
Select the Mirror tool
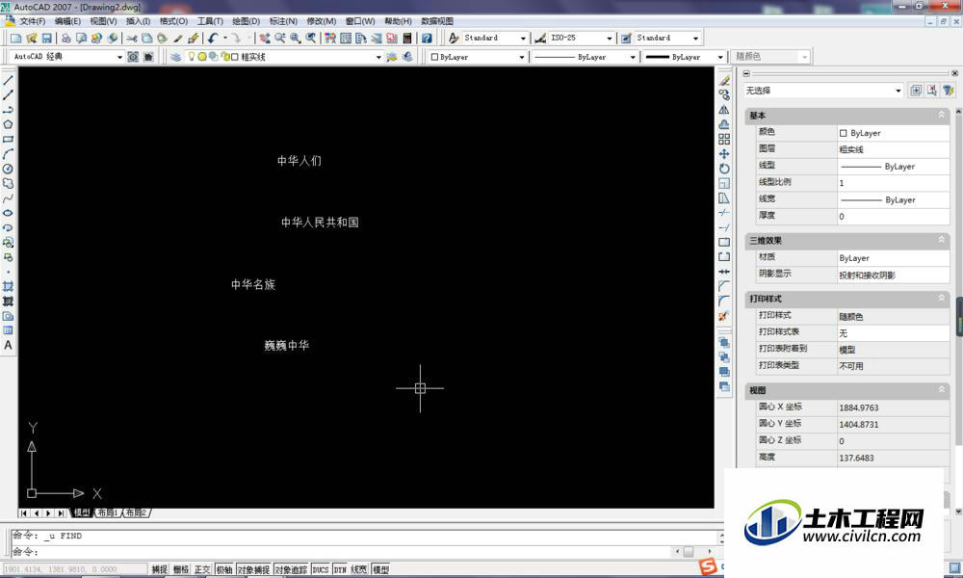click(724, 110)
